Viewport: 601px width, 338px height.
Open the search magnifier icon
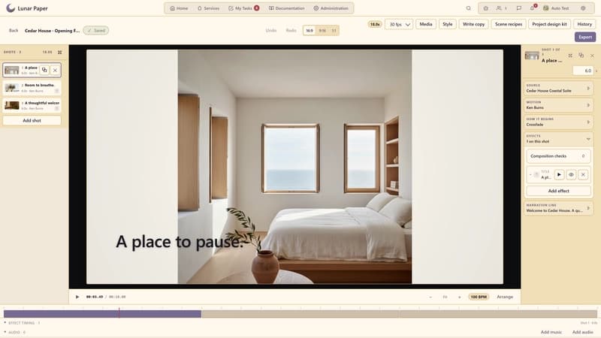468,8
